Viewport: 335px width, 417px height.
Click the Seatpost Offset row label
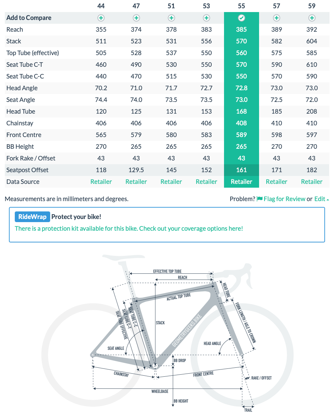[27, 170]
